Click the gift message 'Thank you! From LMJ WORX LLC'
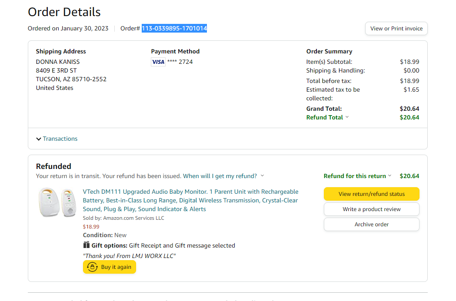The image size is (456, 301). 130,256
